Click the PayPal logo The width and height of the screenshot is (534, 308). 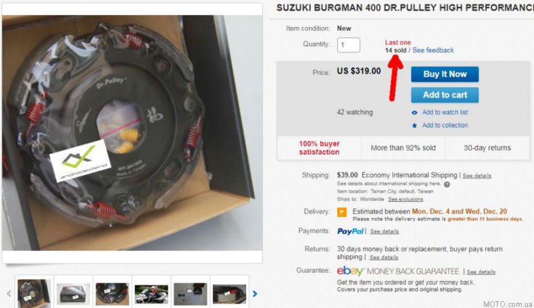pyautogui.click(x=351, y=231)
